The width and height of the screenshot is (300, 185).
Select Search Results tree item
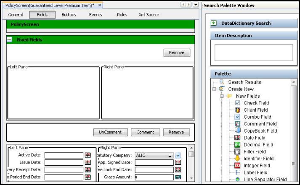point(244,82)
